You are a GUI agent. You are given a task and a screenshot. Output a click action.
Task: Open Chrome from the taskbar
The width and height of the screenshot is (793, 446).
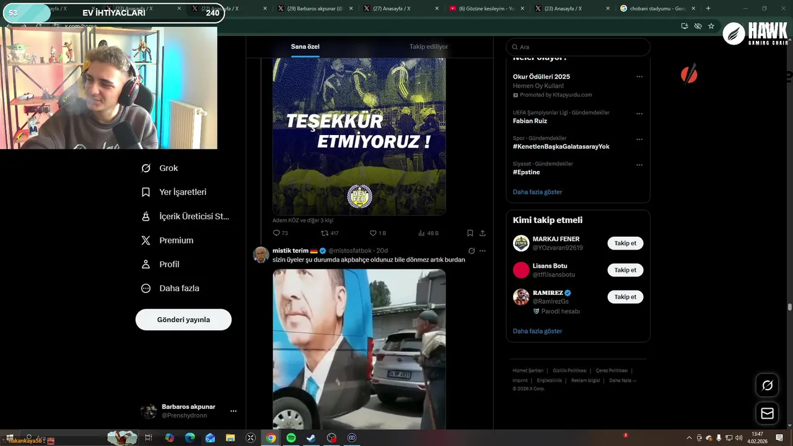(271, 437)
